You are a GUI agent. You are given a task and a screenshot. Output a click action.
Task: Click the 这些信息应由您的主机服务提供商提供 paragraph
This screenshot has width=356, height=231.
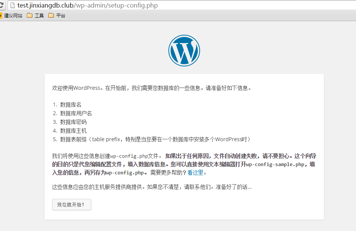click(151, 187)
